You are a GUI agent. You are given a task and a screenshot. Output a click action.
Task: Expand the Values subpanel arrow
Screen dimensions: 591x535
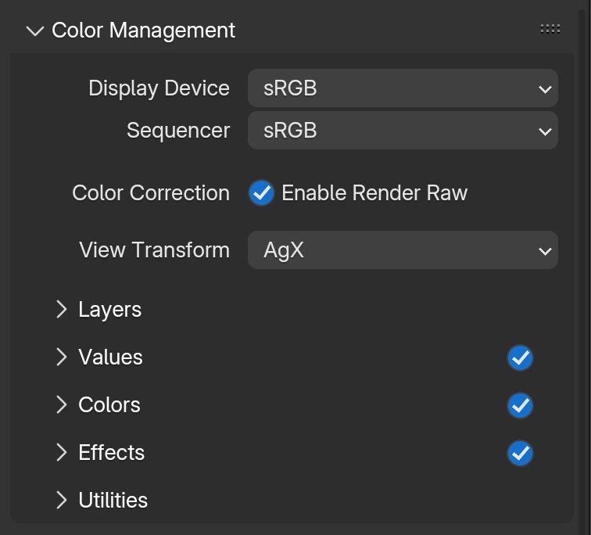pos(62,357)
